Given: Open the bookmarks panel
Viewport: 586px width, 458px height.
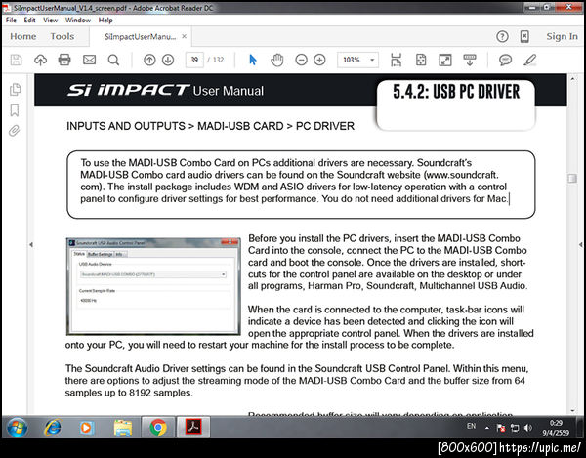Looking at the screenshot, I should [x=15, y=110].
